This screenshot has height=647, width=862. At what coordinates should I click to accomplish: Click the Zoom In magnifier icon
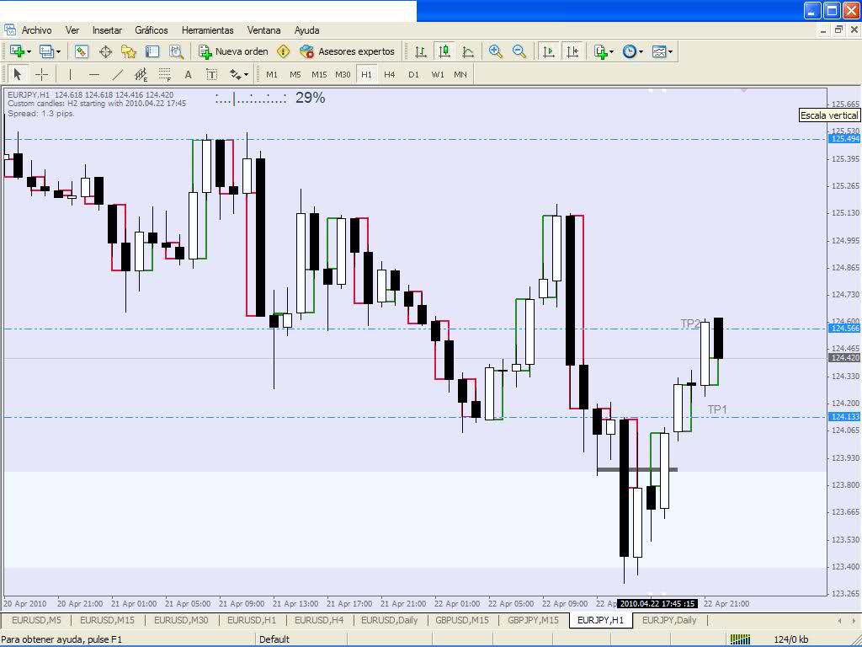pyautogui.click(x=495, y=51)
